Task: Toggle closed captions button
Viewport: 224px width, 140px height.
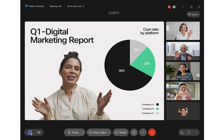Action: tap(39, 132)
